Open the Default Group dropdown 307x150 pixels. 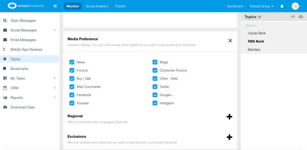(x=262, y=6)
